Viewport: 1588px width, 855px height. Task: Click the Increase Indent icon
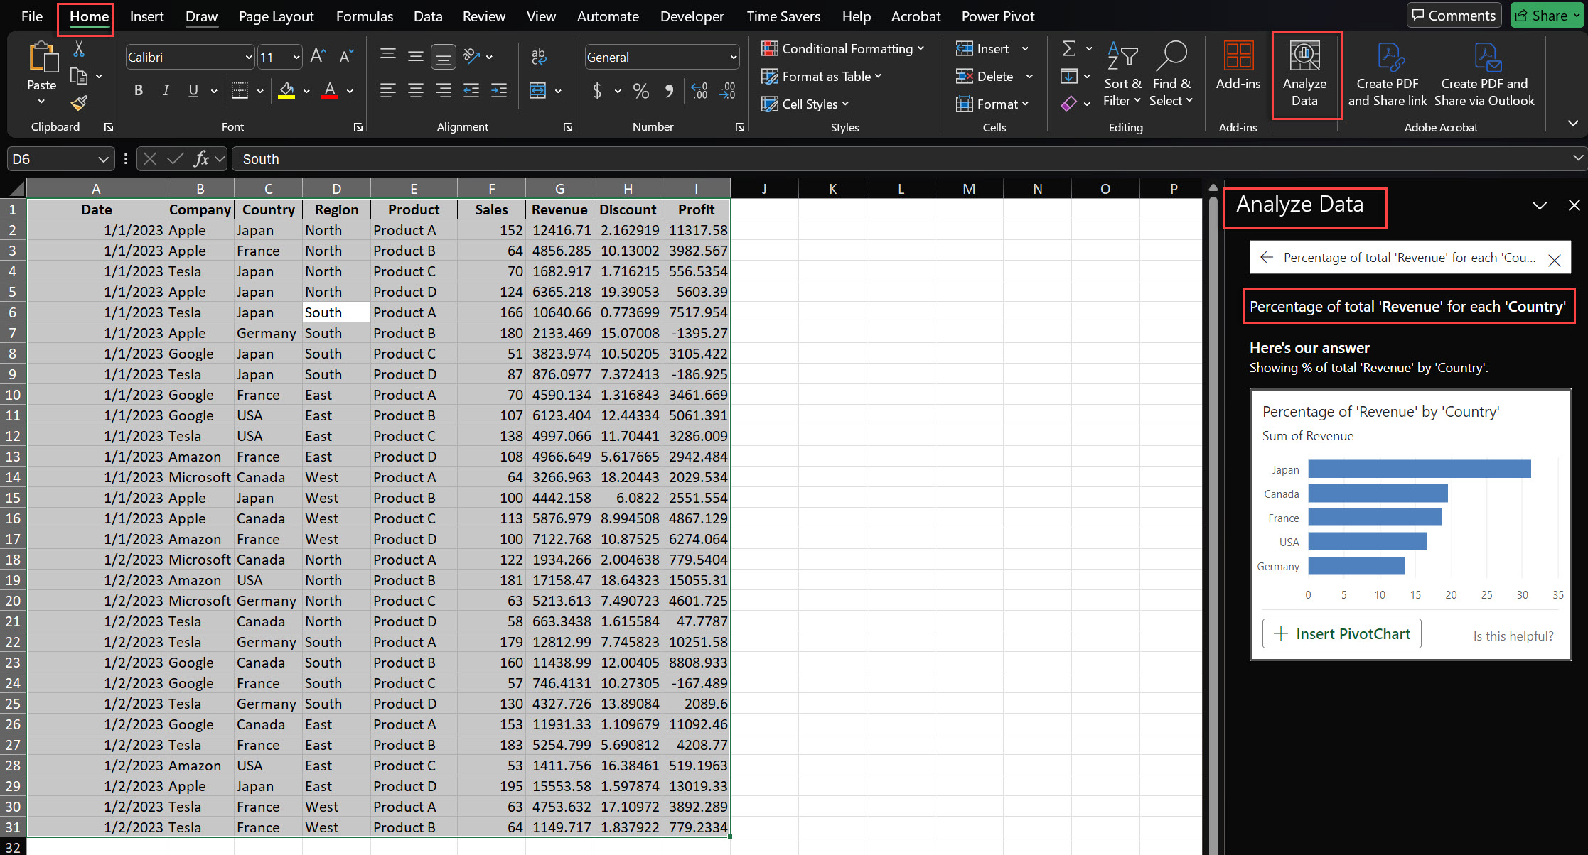[x=499, y=91]
